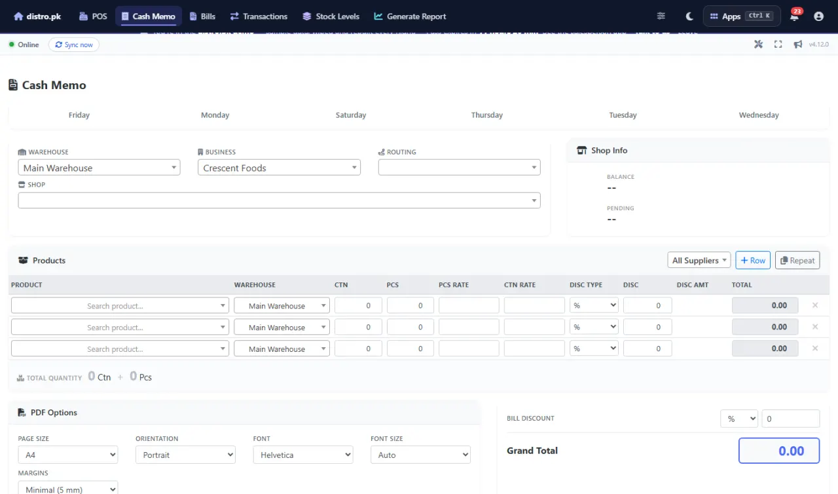Open the All Suppliers filter dropdown
838x494 pixels.
pyautogui.click(x=699, y=260)
